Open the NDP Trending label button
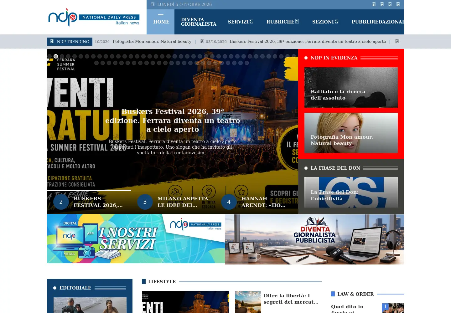The width and height of the screenshot is (451, 313). (x=70, y=42)
